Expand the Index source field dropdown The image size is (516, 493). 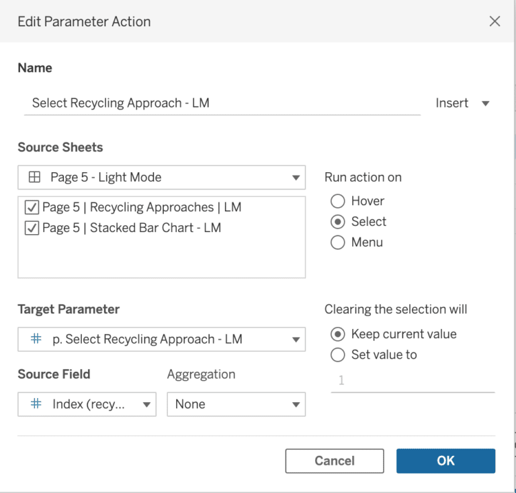click(87, 404)
